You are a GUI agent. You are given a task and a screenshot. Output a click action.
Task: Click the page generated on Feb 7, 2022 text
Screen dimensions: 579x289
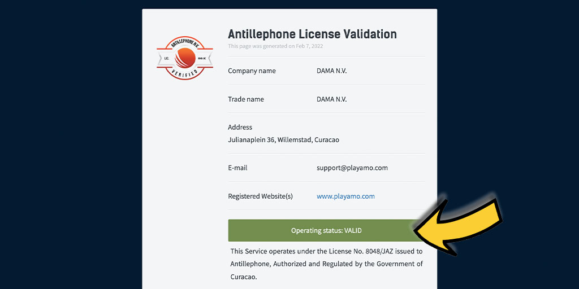275,46
